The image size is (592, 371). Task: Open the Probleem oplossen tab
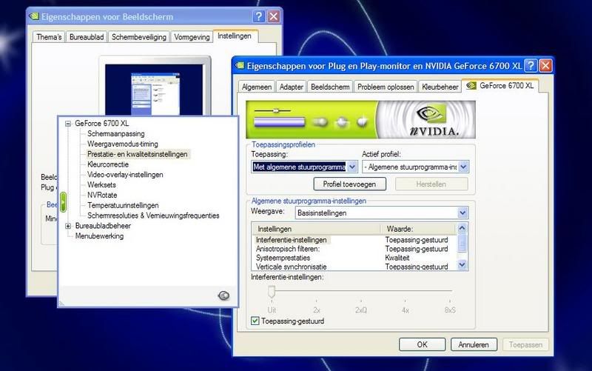[x=386, y=87]
